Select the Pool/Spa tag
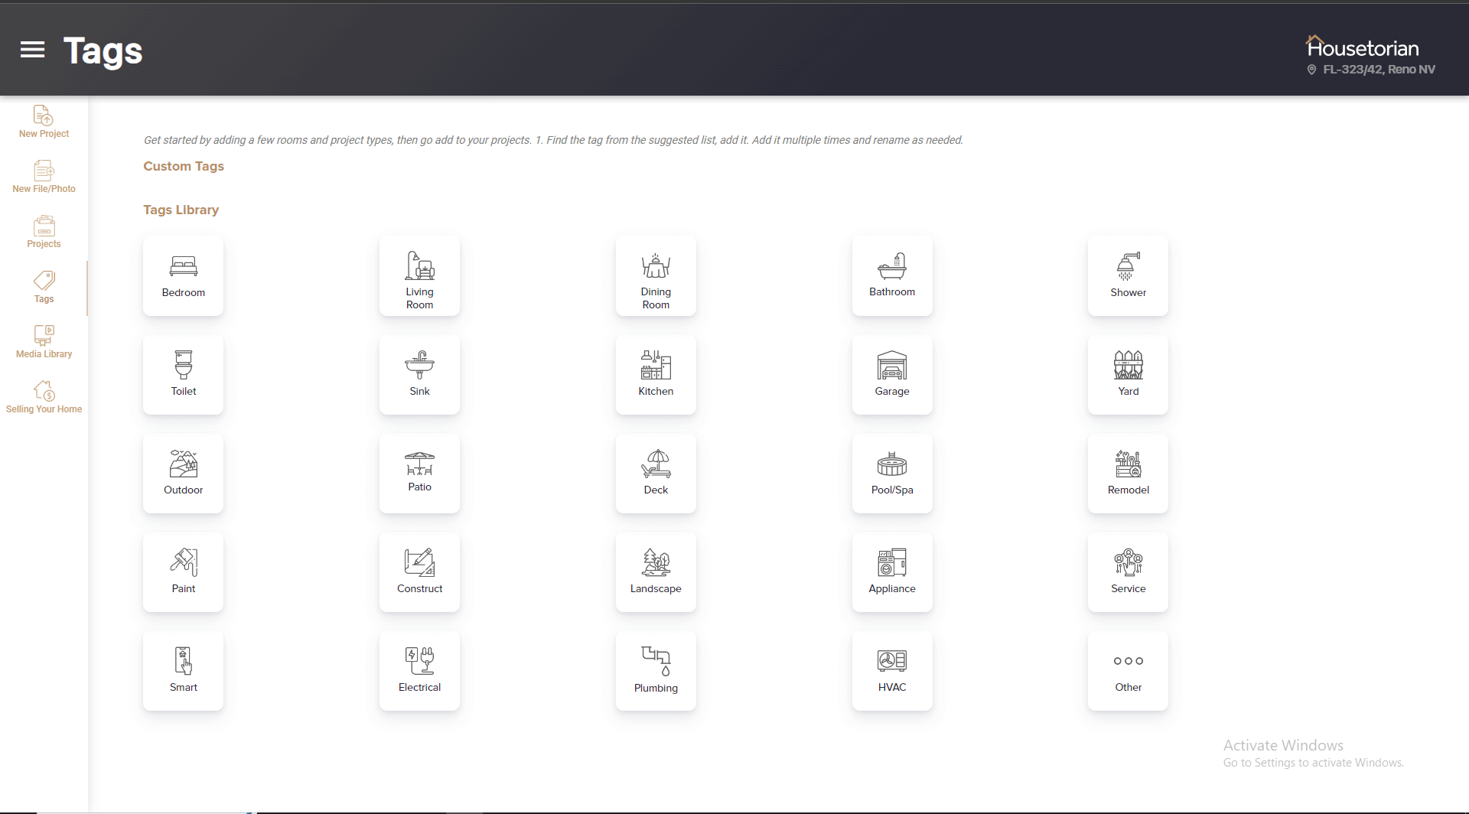Screen dimensions: 1469x814 click(x=892, y=473)
